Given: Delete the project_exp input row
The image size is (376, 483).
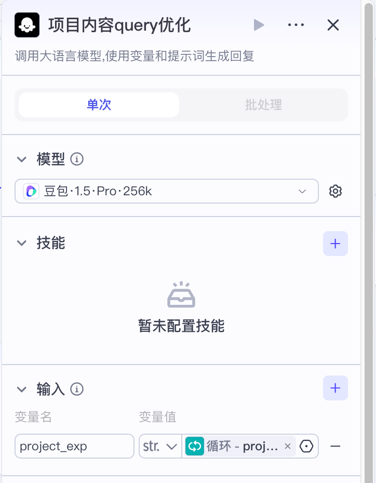Looking at the screenshot, I should (335, 446).
